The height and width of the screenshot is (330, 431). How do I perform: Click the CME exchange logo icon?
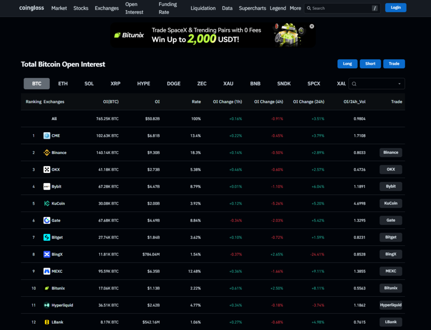pyautogui.click(x=47, y=136)
